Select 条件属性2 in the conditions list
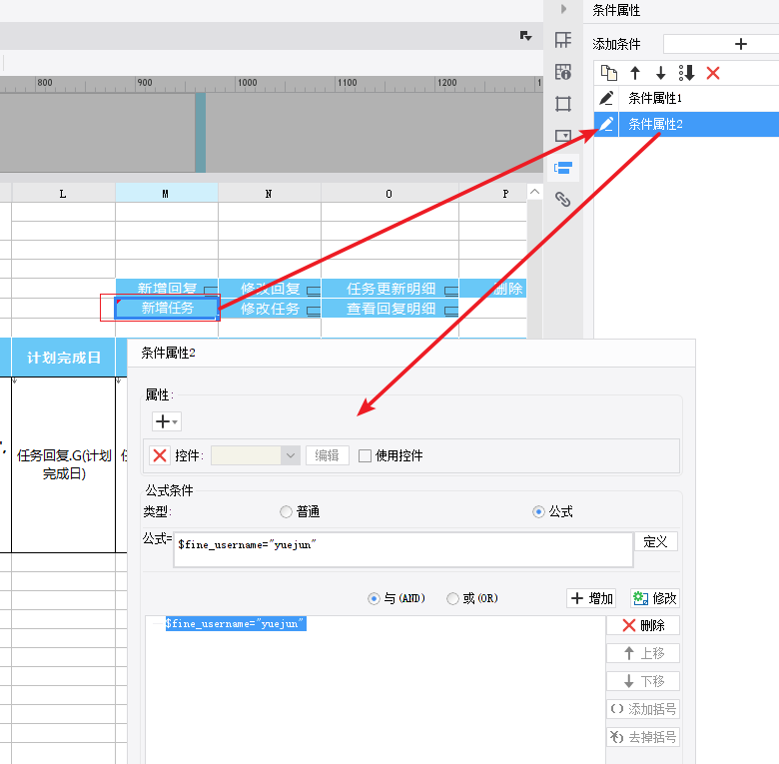779x764 pixels. coord(686,124)
